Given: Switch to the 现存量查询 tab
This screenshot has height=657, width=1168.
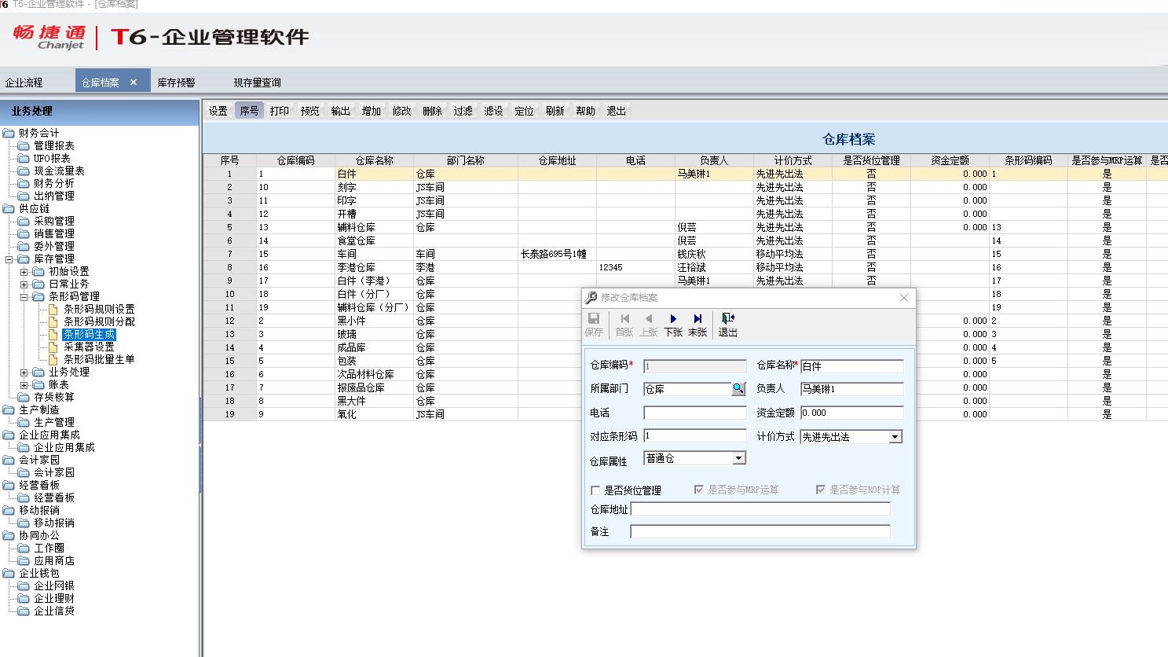Looking at the screenshot, I should point(257,83).
